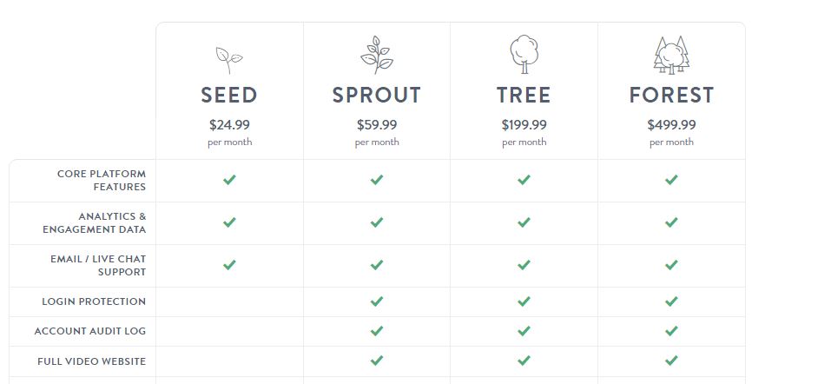The width and height of the screenshot is (831, 384).
Task: Click Forest's Full Video Website checkmark
Action: (x=671, y=361)
